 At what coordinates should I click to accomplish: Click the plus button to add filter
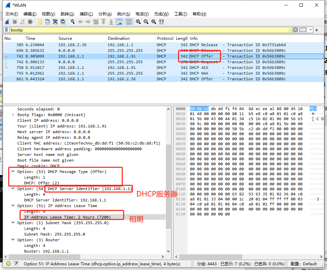(x=317, y=30)
